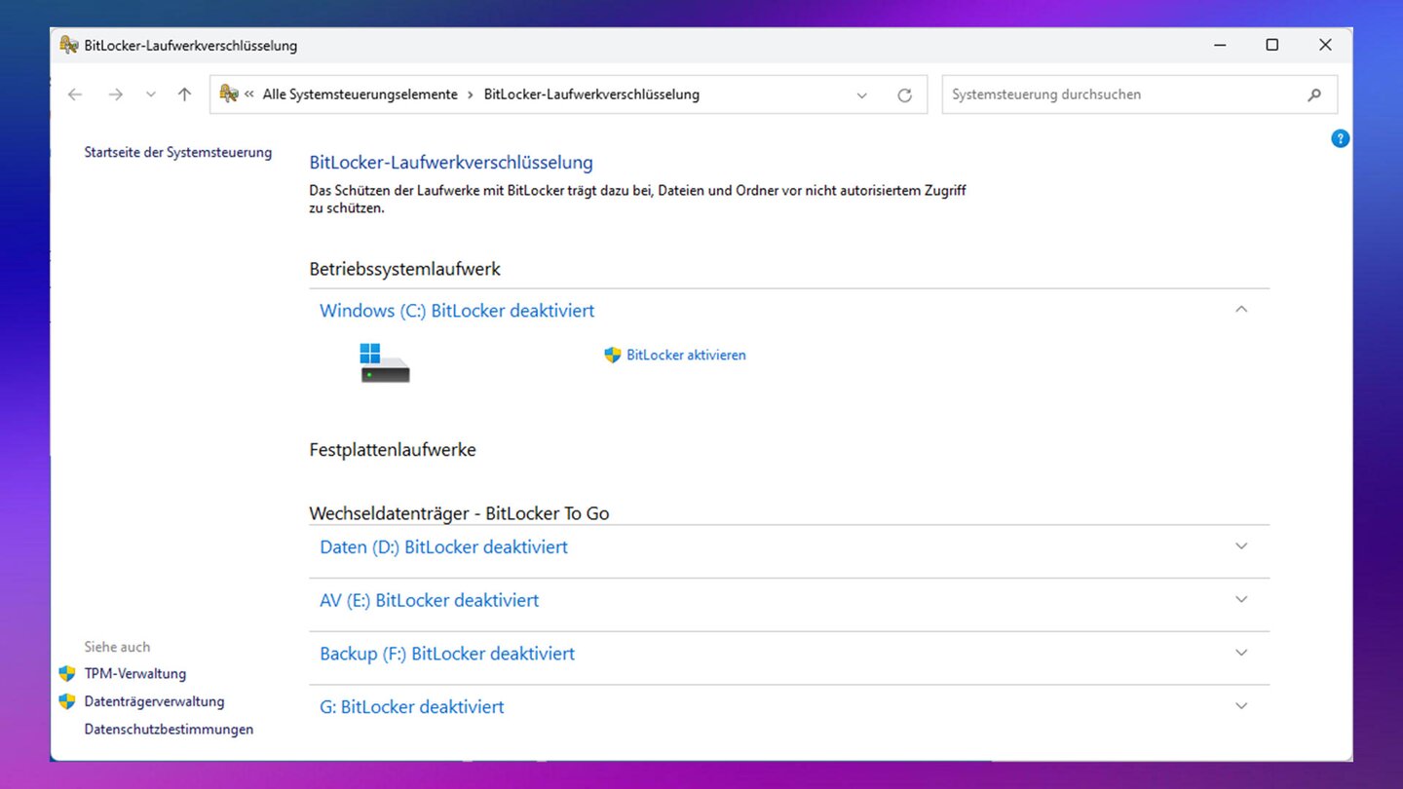Click the back navigation arrow
This screenshot has width=1403, height=789.
[x=75, y=94]
